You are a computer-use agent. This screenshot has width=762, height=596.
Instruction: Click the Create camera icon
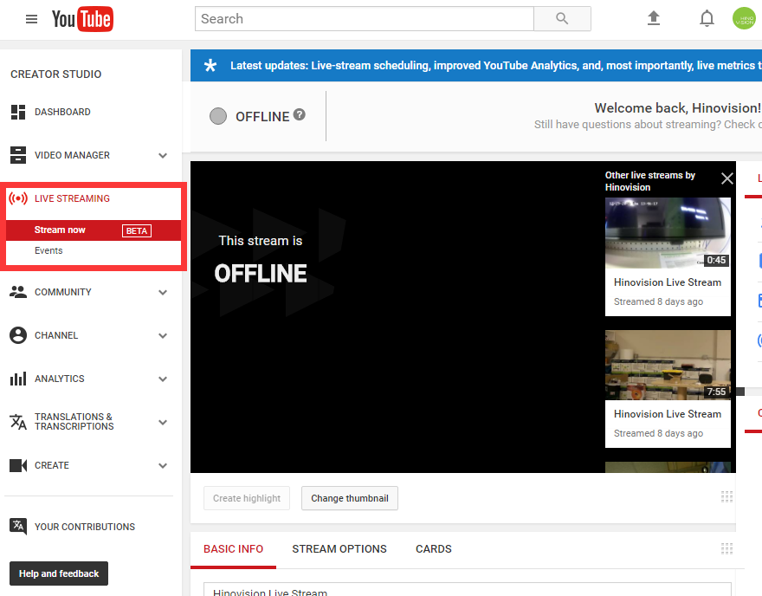18,465
